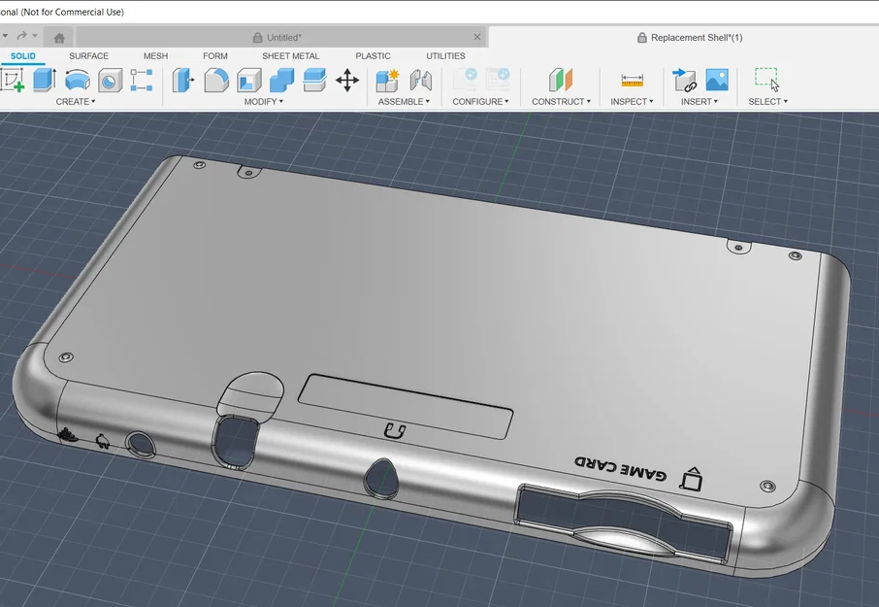This screenshot has width=879, height=607.
Task: Click the first dimmed Configure icon
Action: [466, 81]
